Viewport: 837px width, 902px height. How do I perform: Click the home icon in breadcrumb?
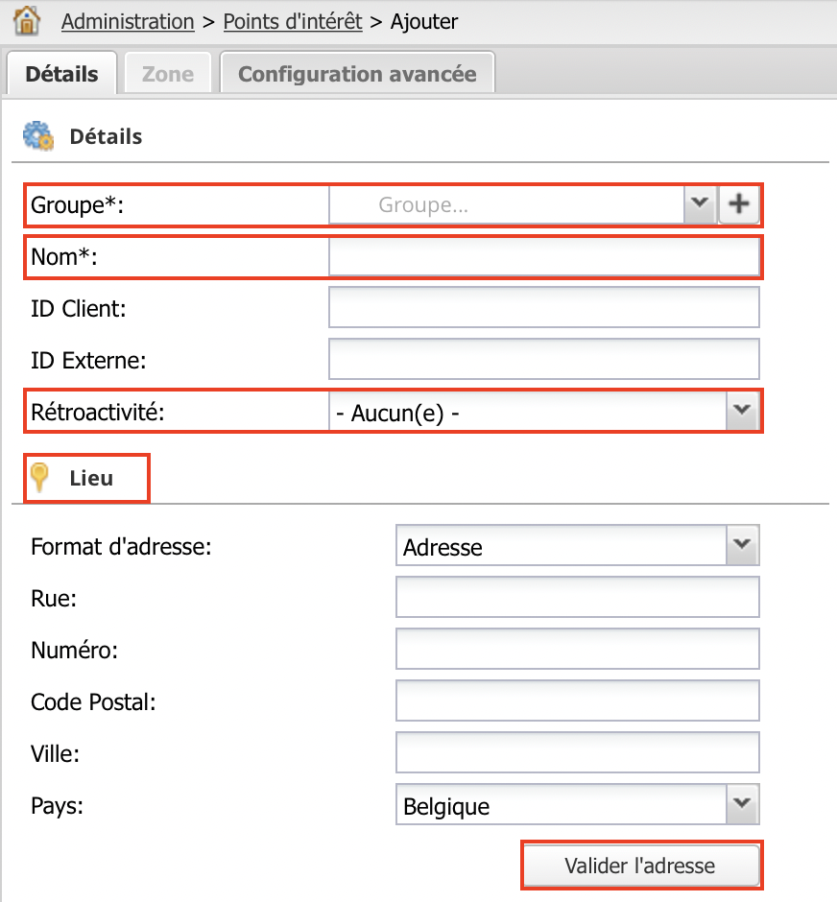tap(27, 21)
